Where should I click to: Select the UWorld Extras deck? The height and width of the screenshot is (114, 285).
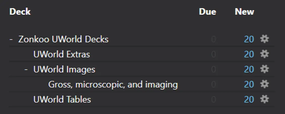(62, 54)
